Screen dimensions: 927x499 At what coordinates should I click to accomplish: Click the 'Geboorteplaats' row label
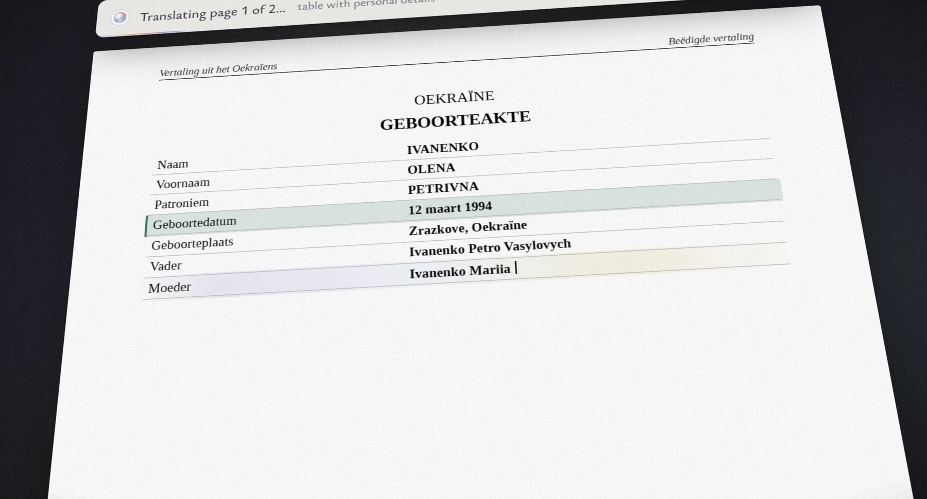coord(192,243)
